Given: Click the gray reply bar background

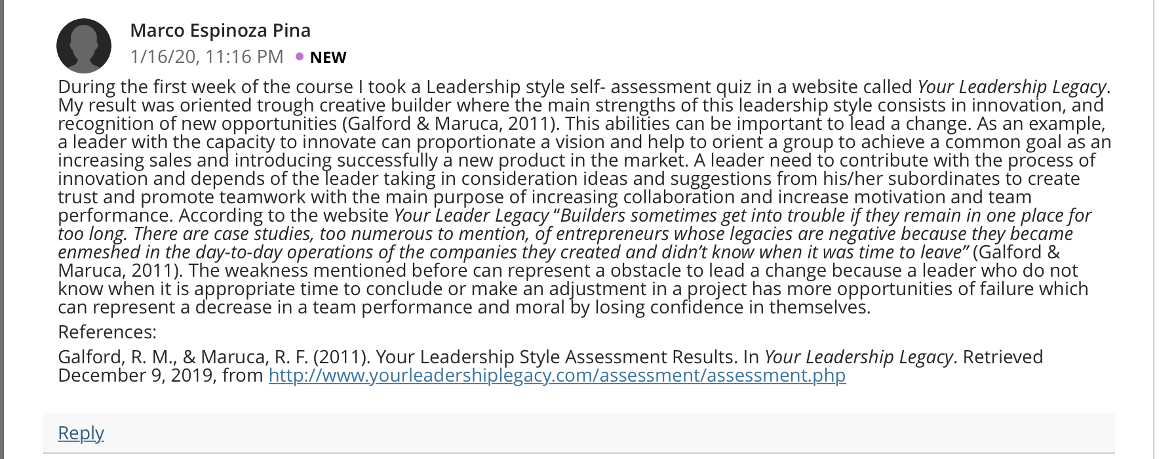Looking at the screenshot, I should pos(579,433).
